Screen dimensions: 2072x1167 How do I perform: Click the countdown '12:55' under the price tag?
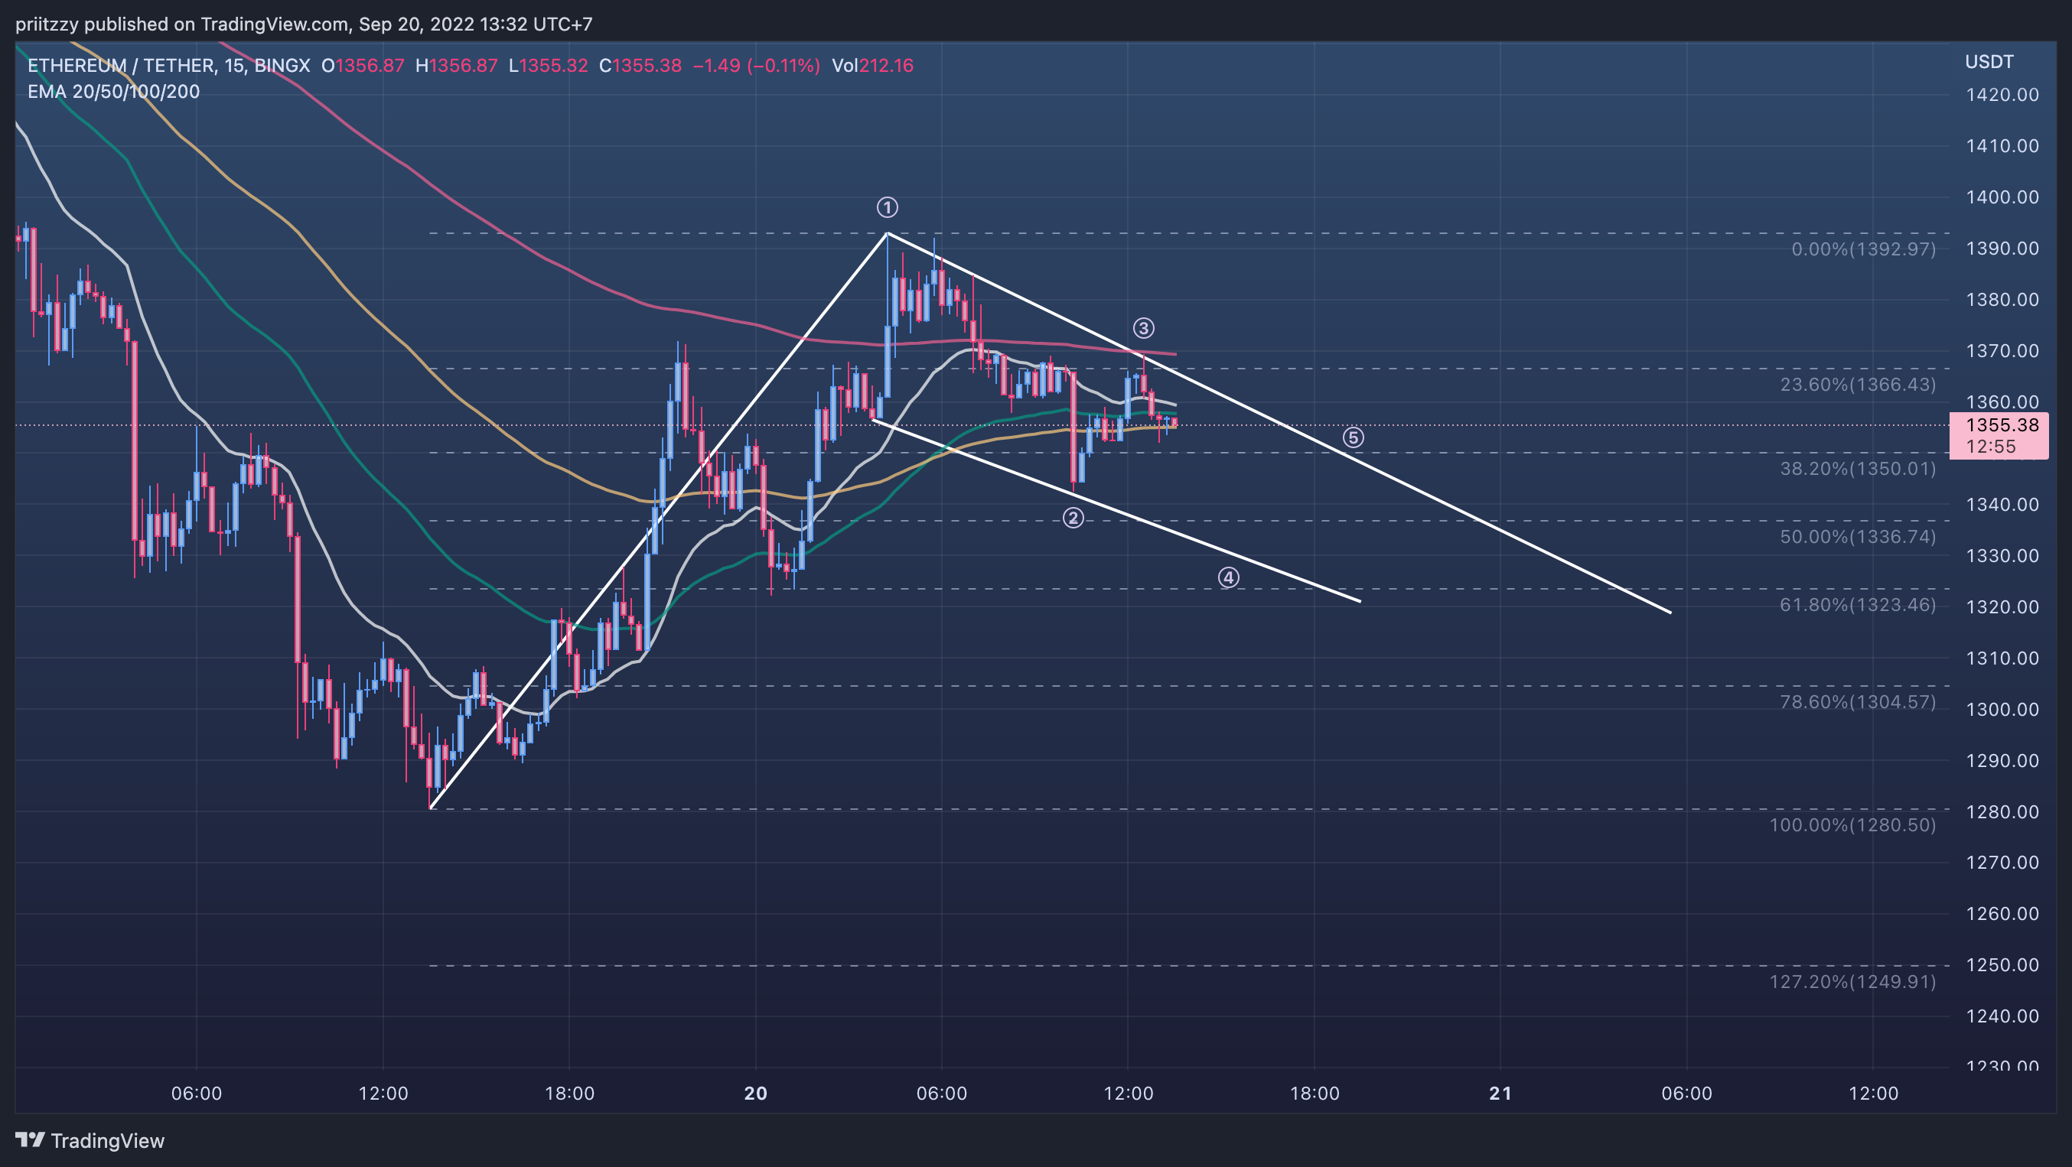[x=1991, y=447]
